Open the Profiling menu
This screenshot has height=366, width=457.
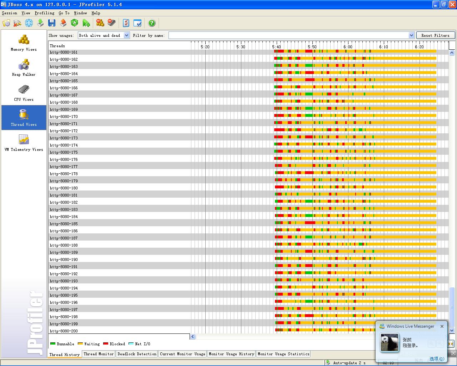[x=44, y=13]
